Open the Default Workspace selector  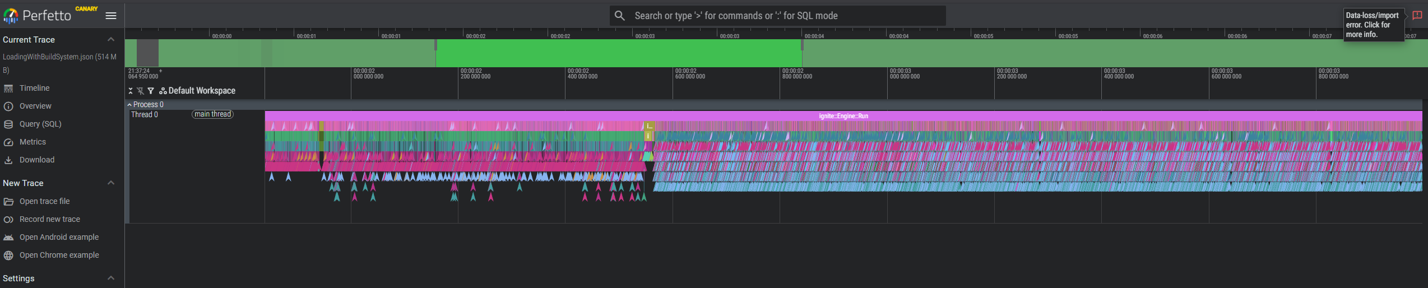point(197,91)
